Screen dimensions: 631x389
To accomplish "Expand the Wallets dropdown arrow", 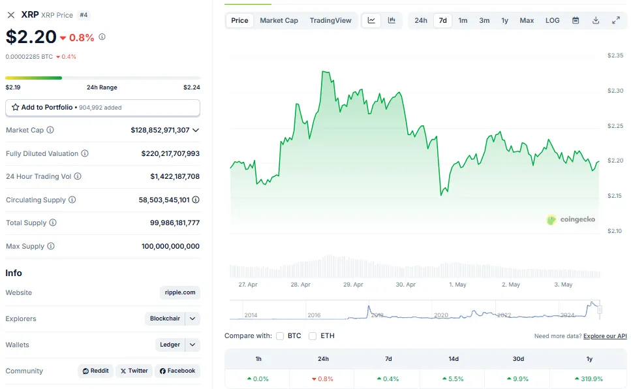I will 192,345.
